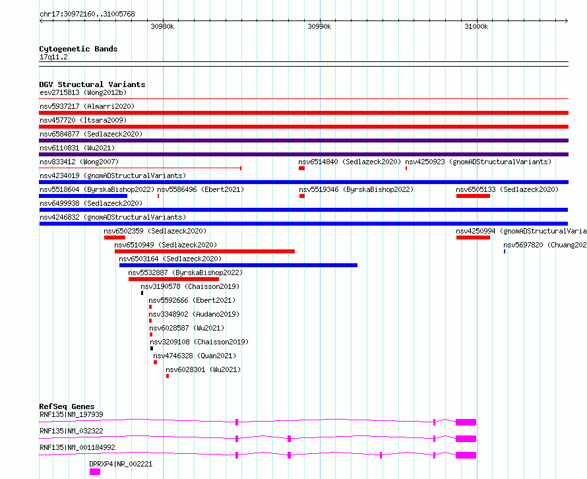Open the nsv457720 (Itsara2009) variant label

click(83, 120)
